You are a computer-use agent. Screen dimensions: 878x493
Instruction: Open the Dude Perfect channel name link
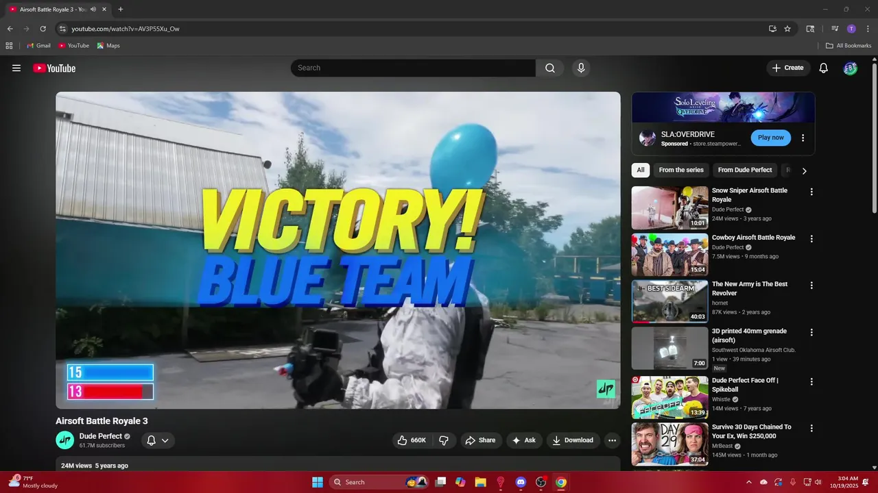101,436
